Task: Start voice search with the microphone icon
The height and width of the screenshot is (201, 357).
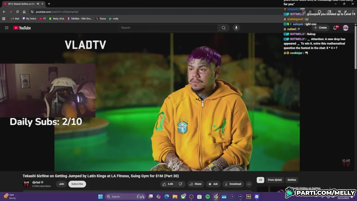Action: pyautogui.click(x=236, y=28)
